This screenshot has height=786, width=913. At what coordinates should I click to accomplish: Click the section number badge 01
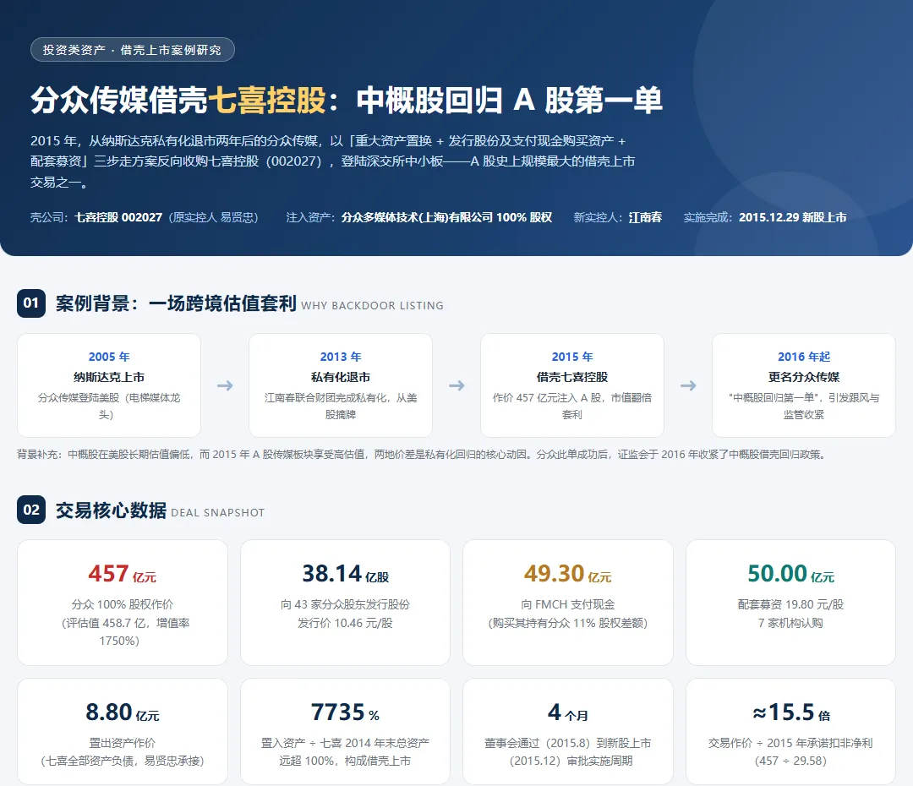[31, 303]
